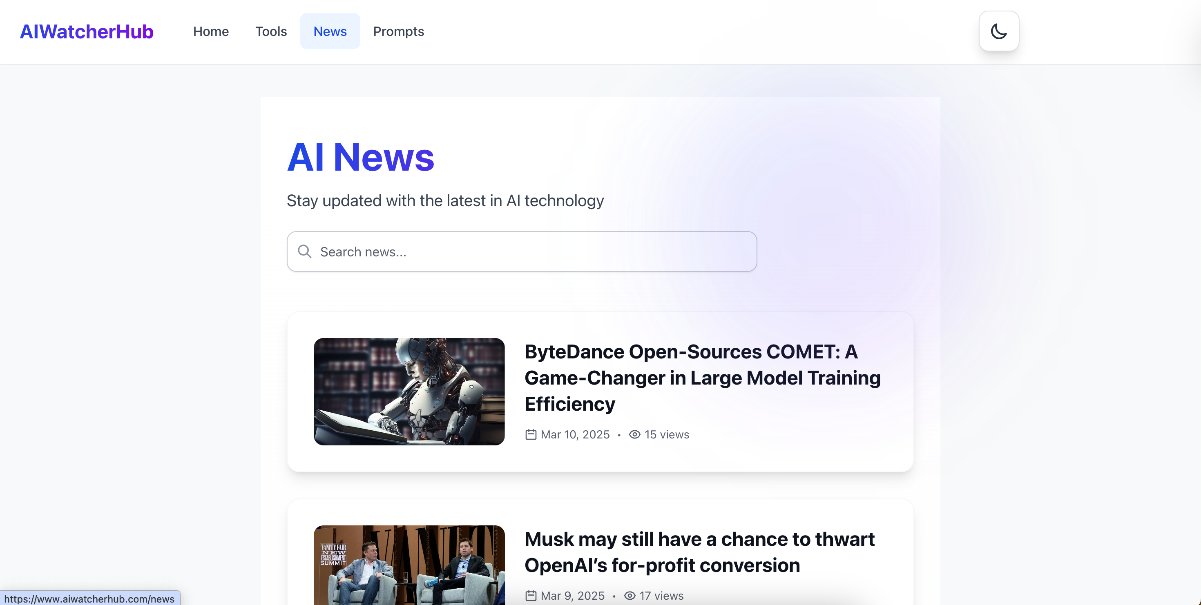The height and width of the screenshot is (605, 1201).
Task: Open the AIWatcherHub logo link
Action: pyautogui.click(x=87, y=31)
